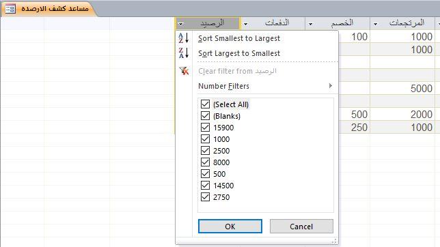Uncheck the 2500 filter value

coord(205,151)
